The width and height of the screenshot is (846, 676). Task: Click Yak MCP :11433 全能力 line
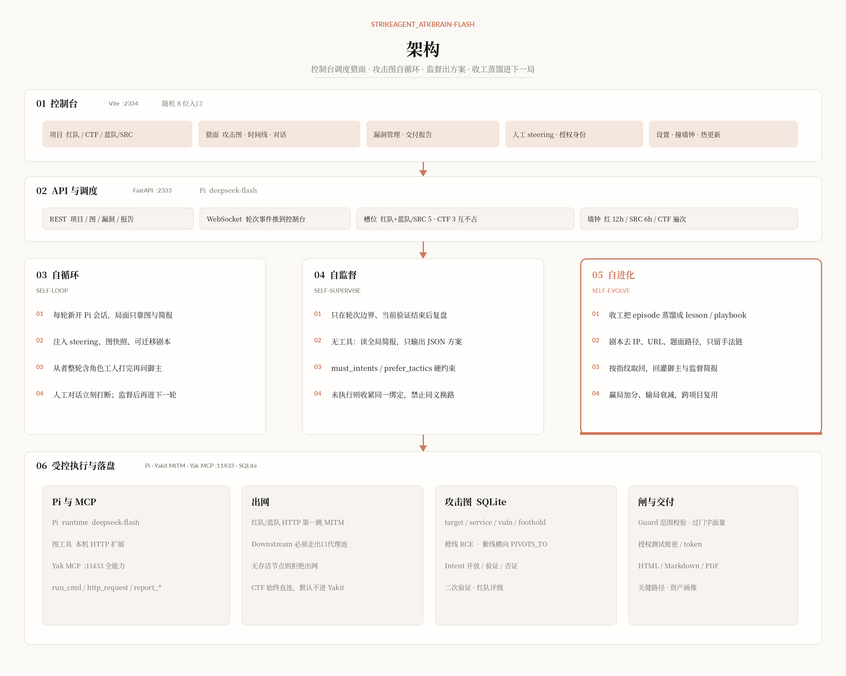tap(89, 566)
